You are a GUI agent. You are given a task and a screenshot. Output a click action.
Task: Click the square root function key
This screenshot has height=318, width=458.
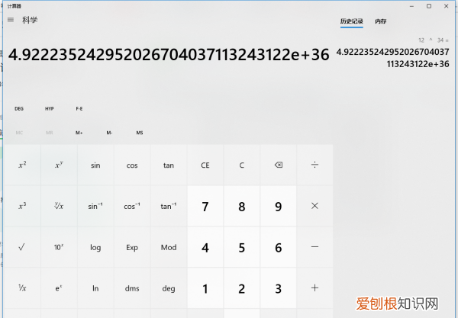tap(21, 247)
